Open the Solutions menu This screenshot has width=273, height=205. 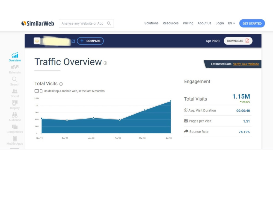click(151, 23)
